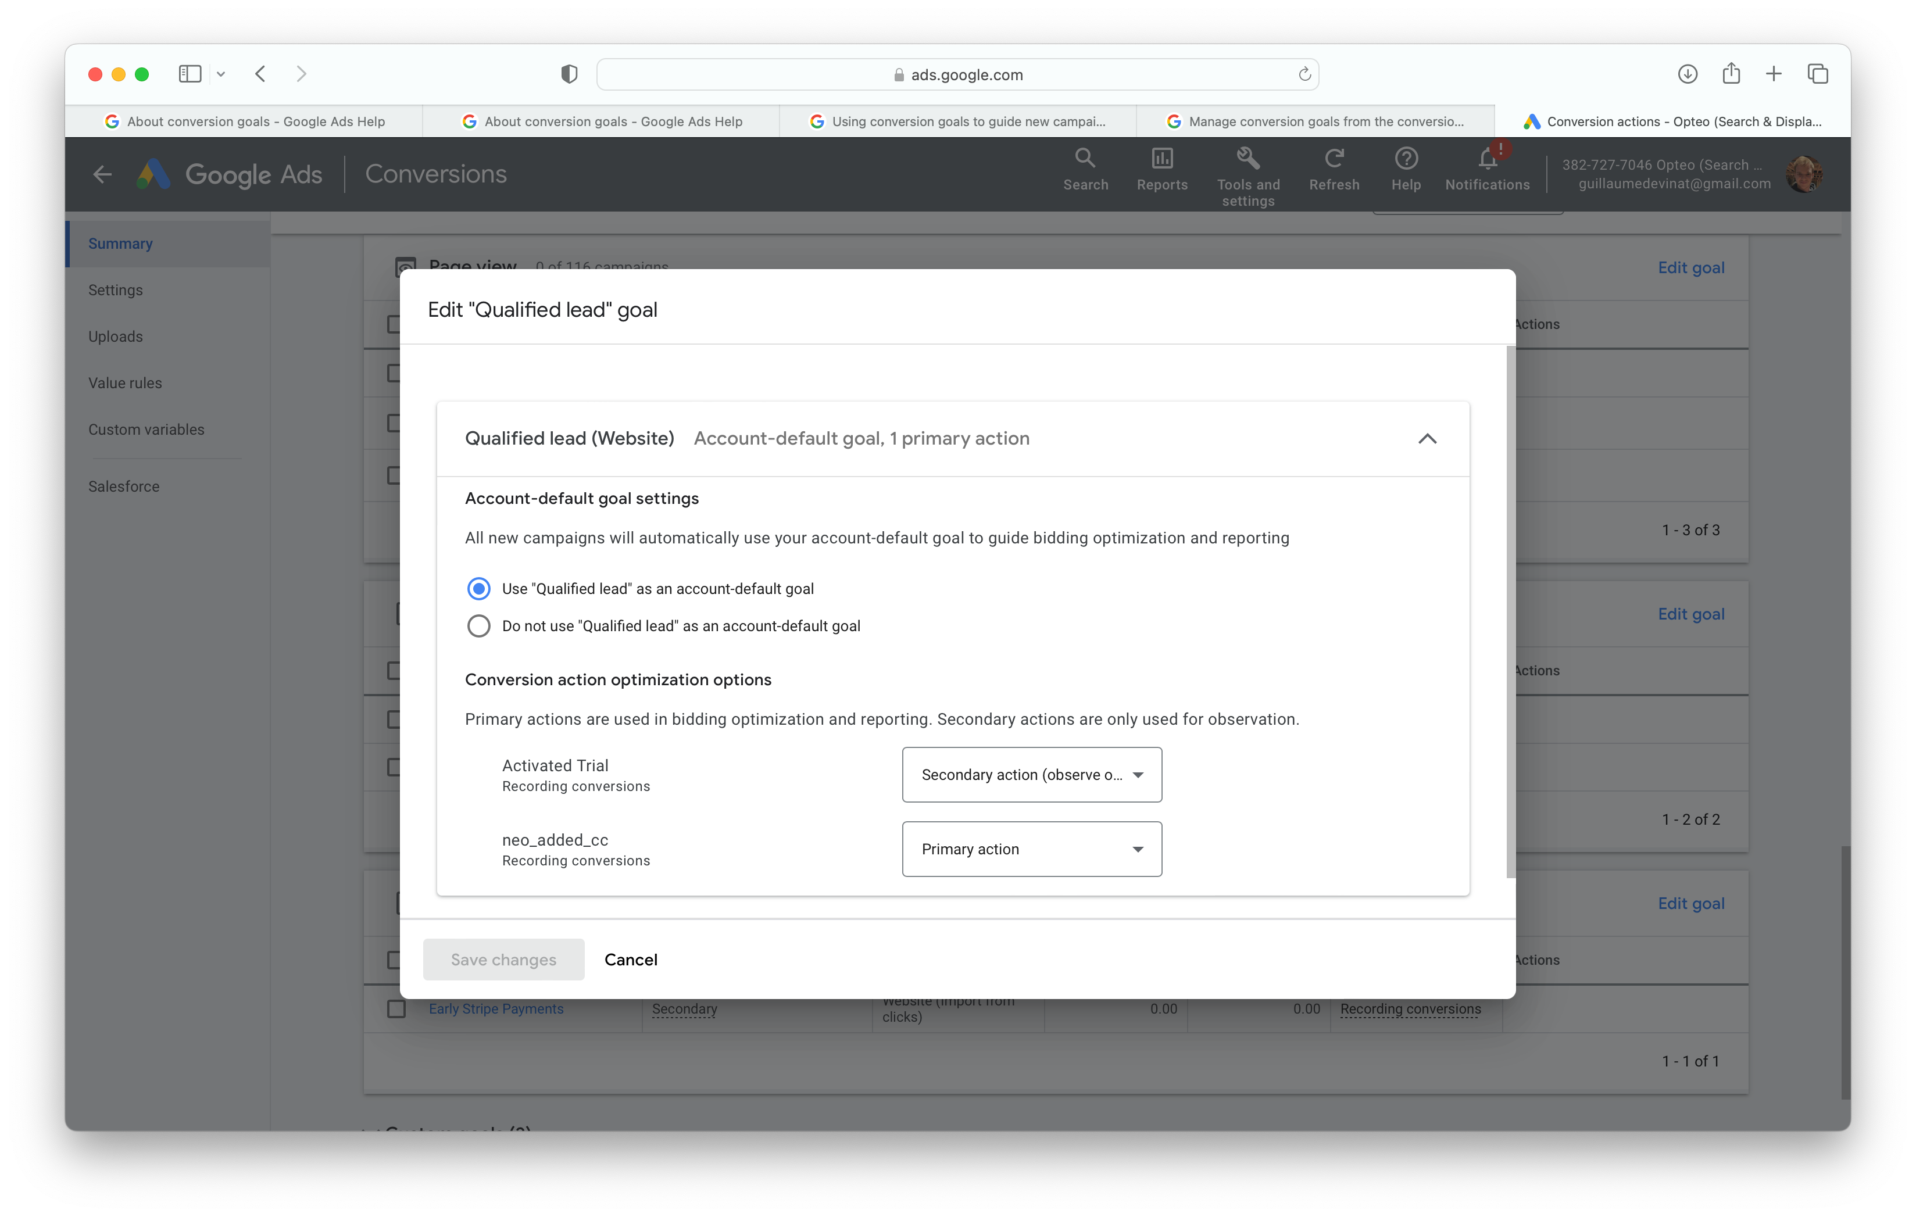
Task: Click Save changes button
Action: [x=503, y=960]
